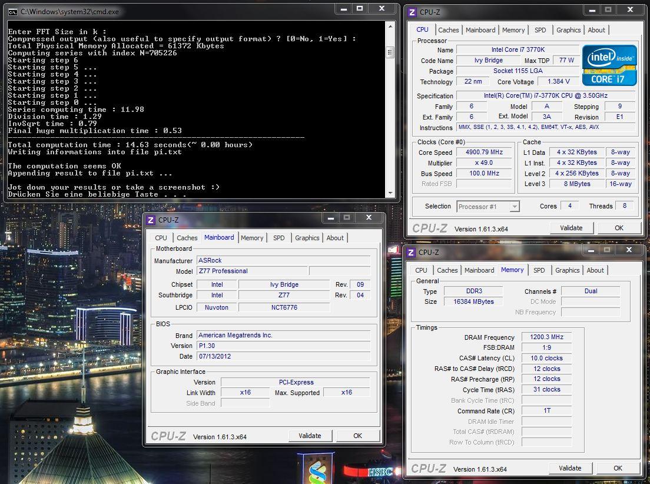
Task: Close the CPU-Z processor window
Action: click(630, 9)
